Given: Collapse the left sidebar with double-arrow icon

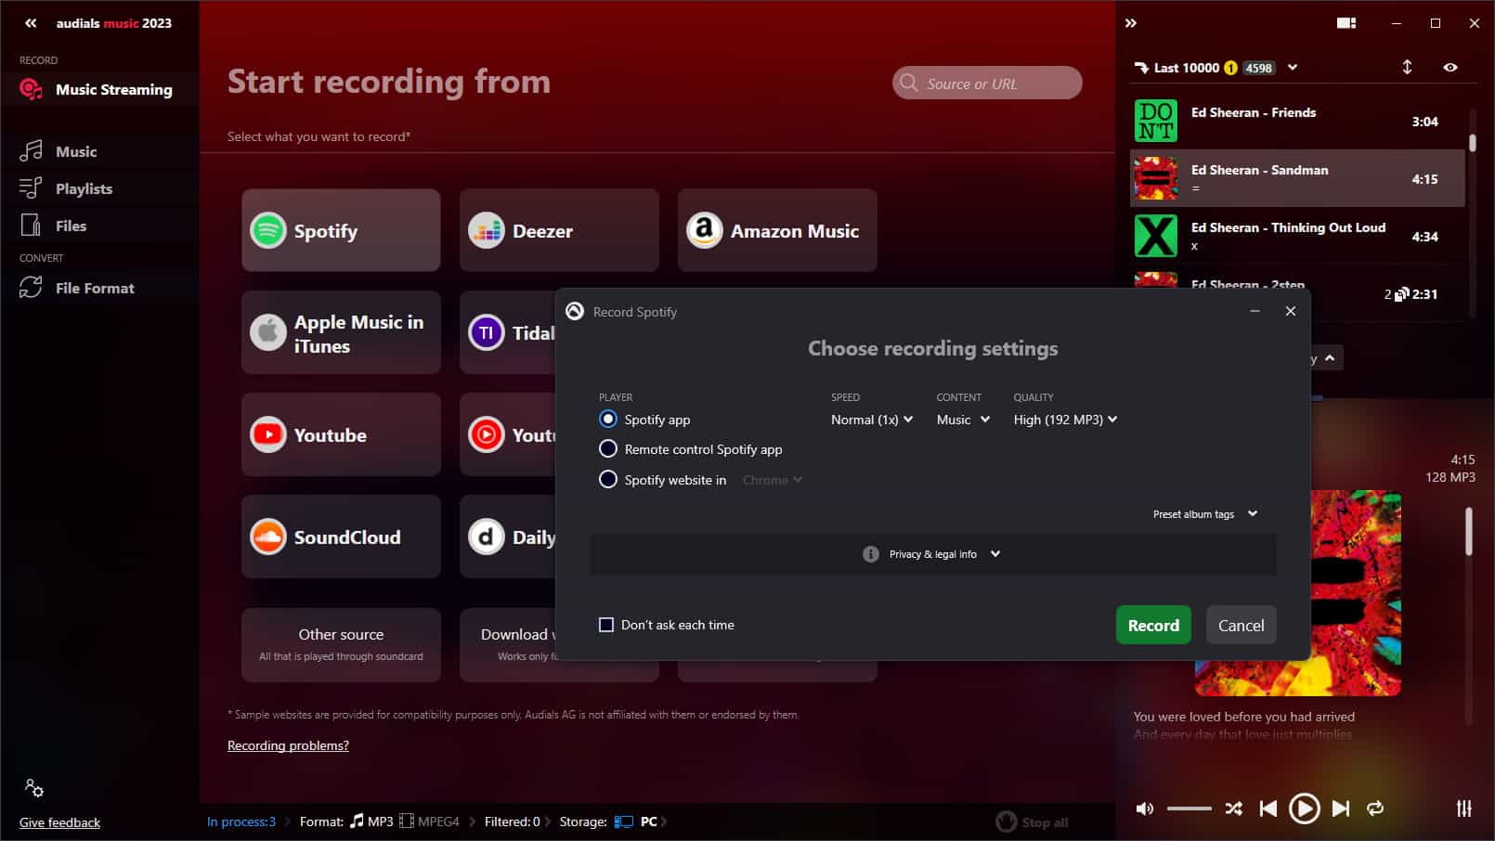Looking at the screenshot, I should click(31, 23).
